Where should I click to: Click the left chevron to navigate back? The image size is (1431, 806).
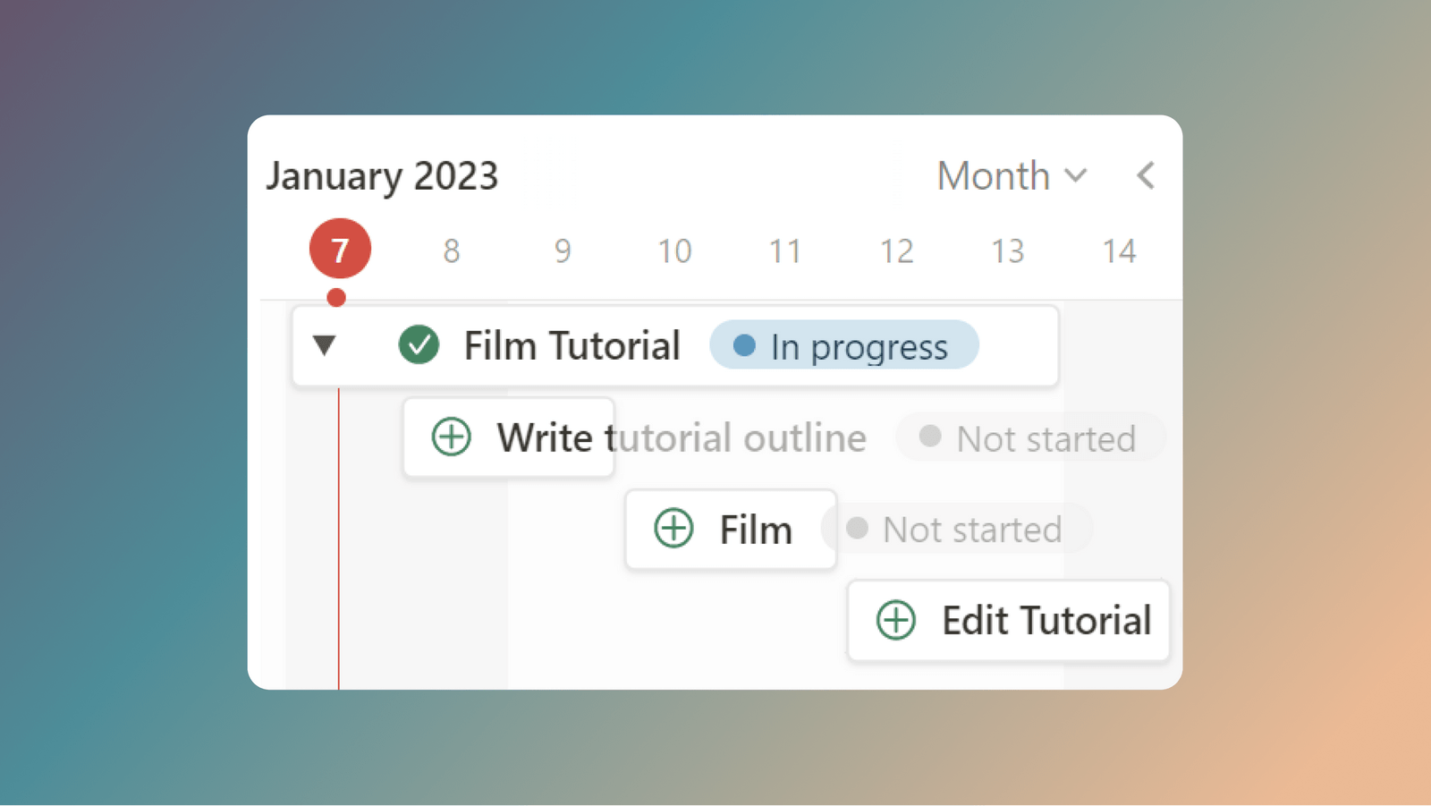point(1146,176)
